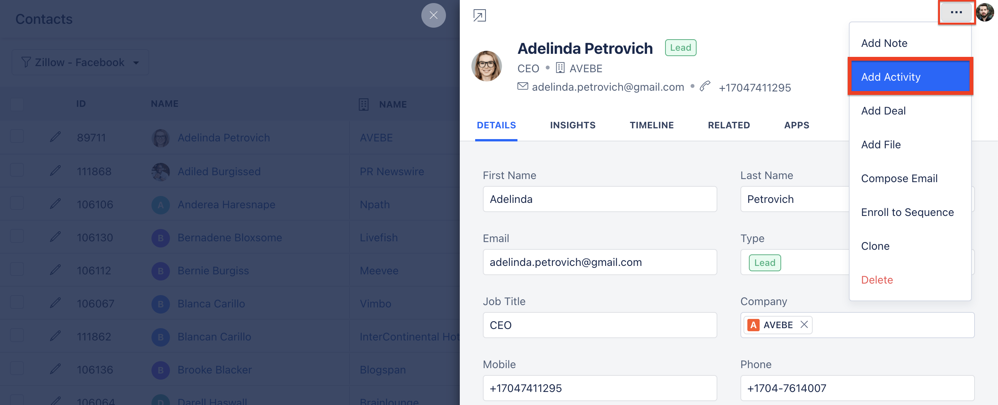998x405 pixels.
Task: Click the Job Title input field
Action: pos(599,325)
